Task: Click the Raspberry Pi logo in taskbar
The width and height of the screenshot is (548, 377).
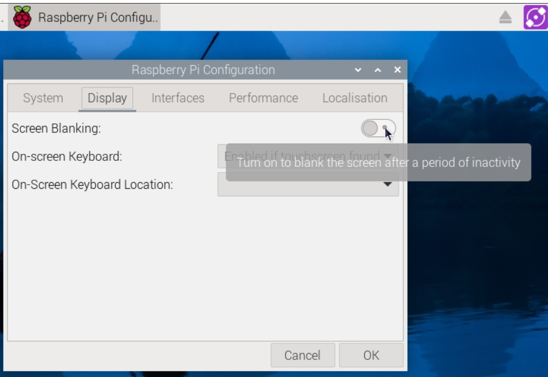Action: tap(22, 17)
